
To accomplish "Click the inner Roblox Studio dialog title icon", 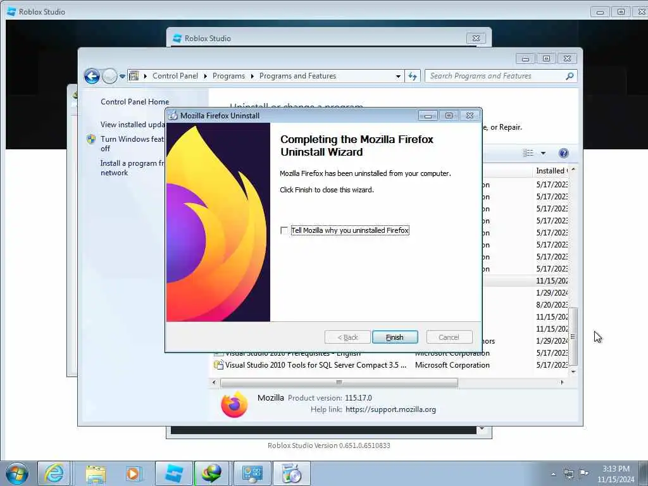I will [x=177, y=39].
